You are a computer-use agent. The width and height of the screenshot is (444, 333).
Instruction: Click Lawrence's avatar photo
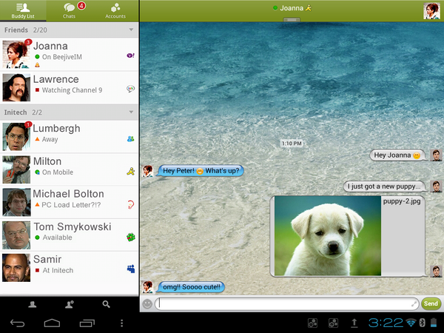[16, 87]
